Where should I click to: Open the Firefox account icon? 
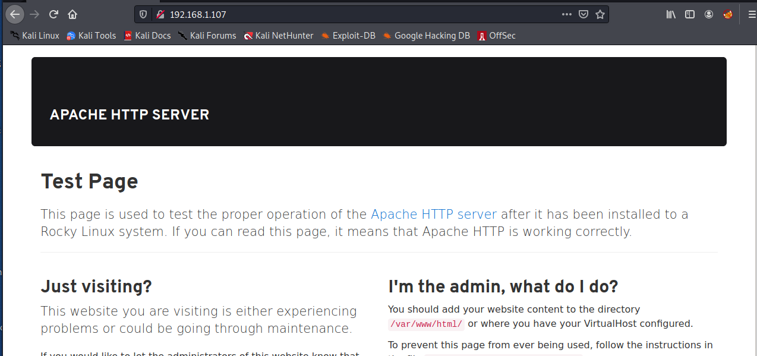click(709, 14)
